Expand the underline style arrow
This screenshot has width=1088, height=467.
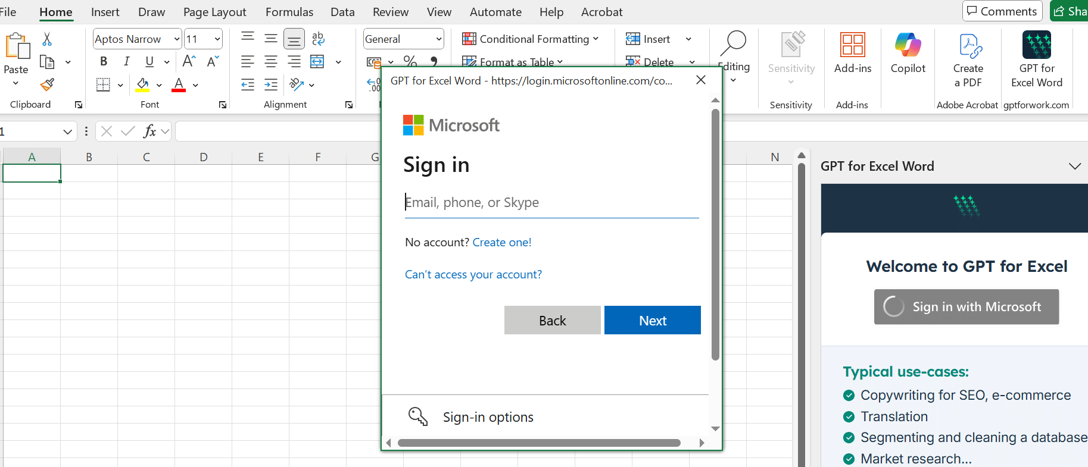coord(167,62)
